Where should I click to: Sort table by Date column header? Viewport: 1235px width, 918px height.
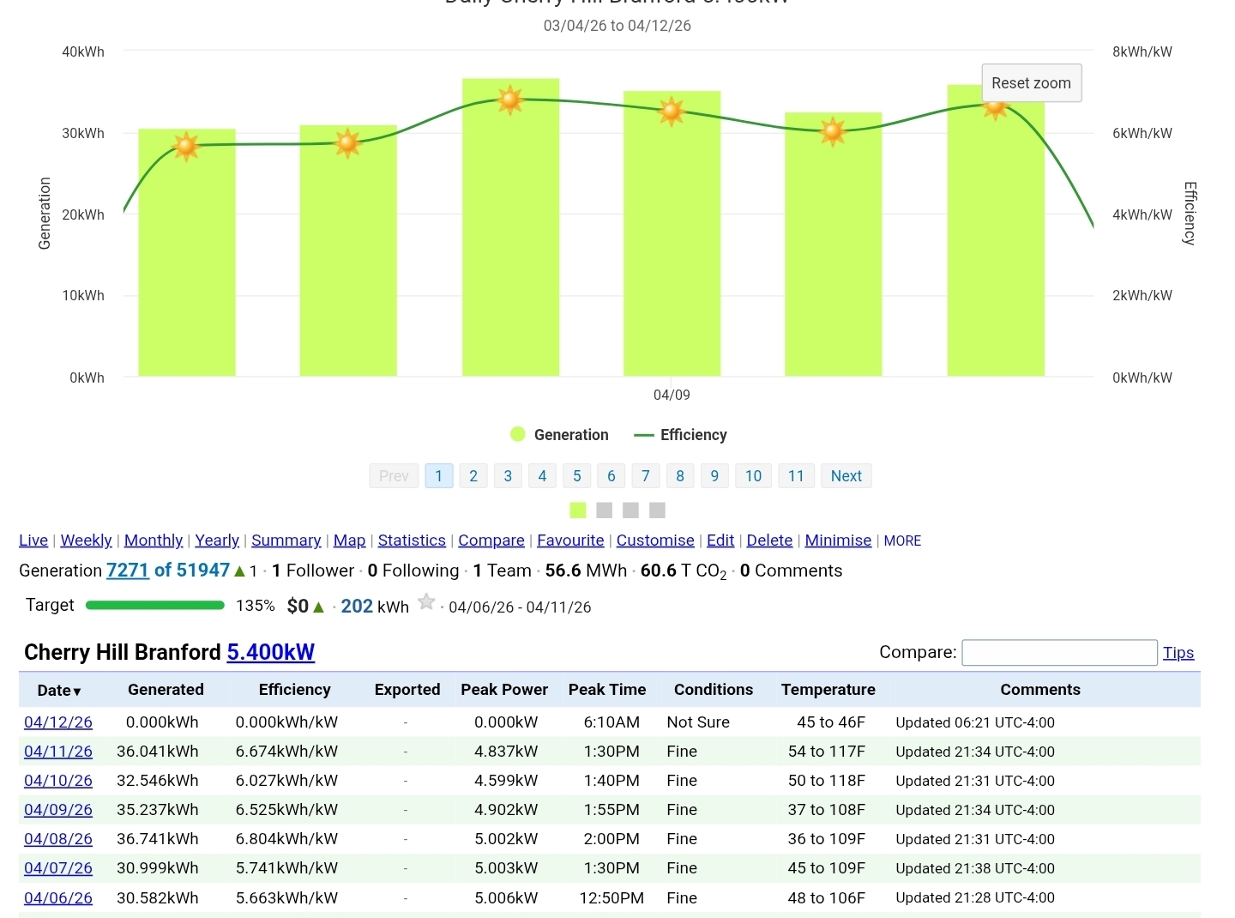58,691
